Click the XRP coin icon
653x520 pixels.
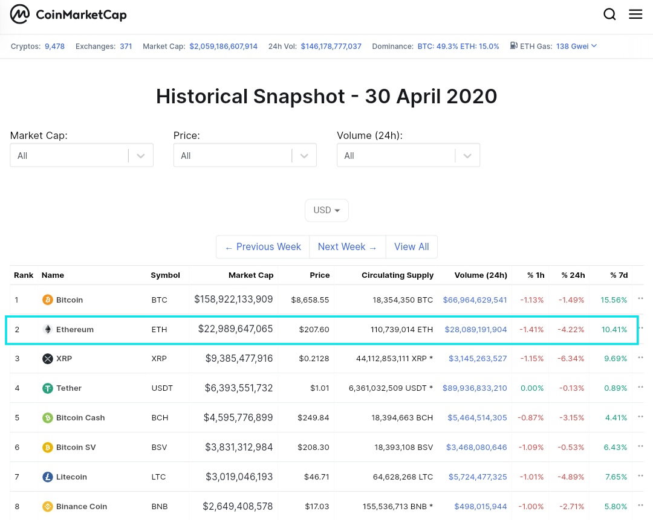48,359
